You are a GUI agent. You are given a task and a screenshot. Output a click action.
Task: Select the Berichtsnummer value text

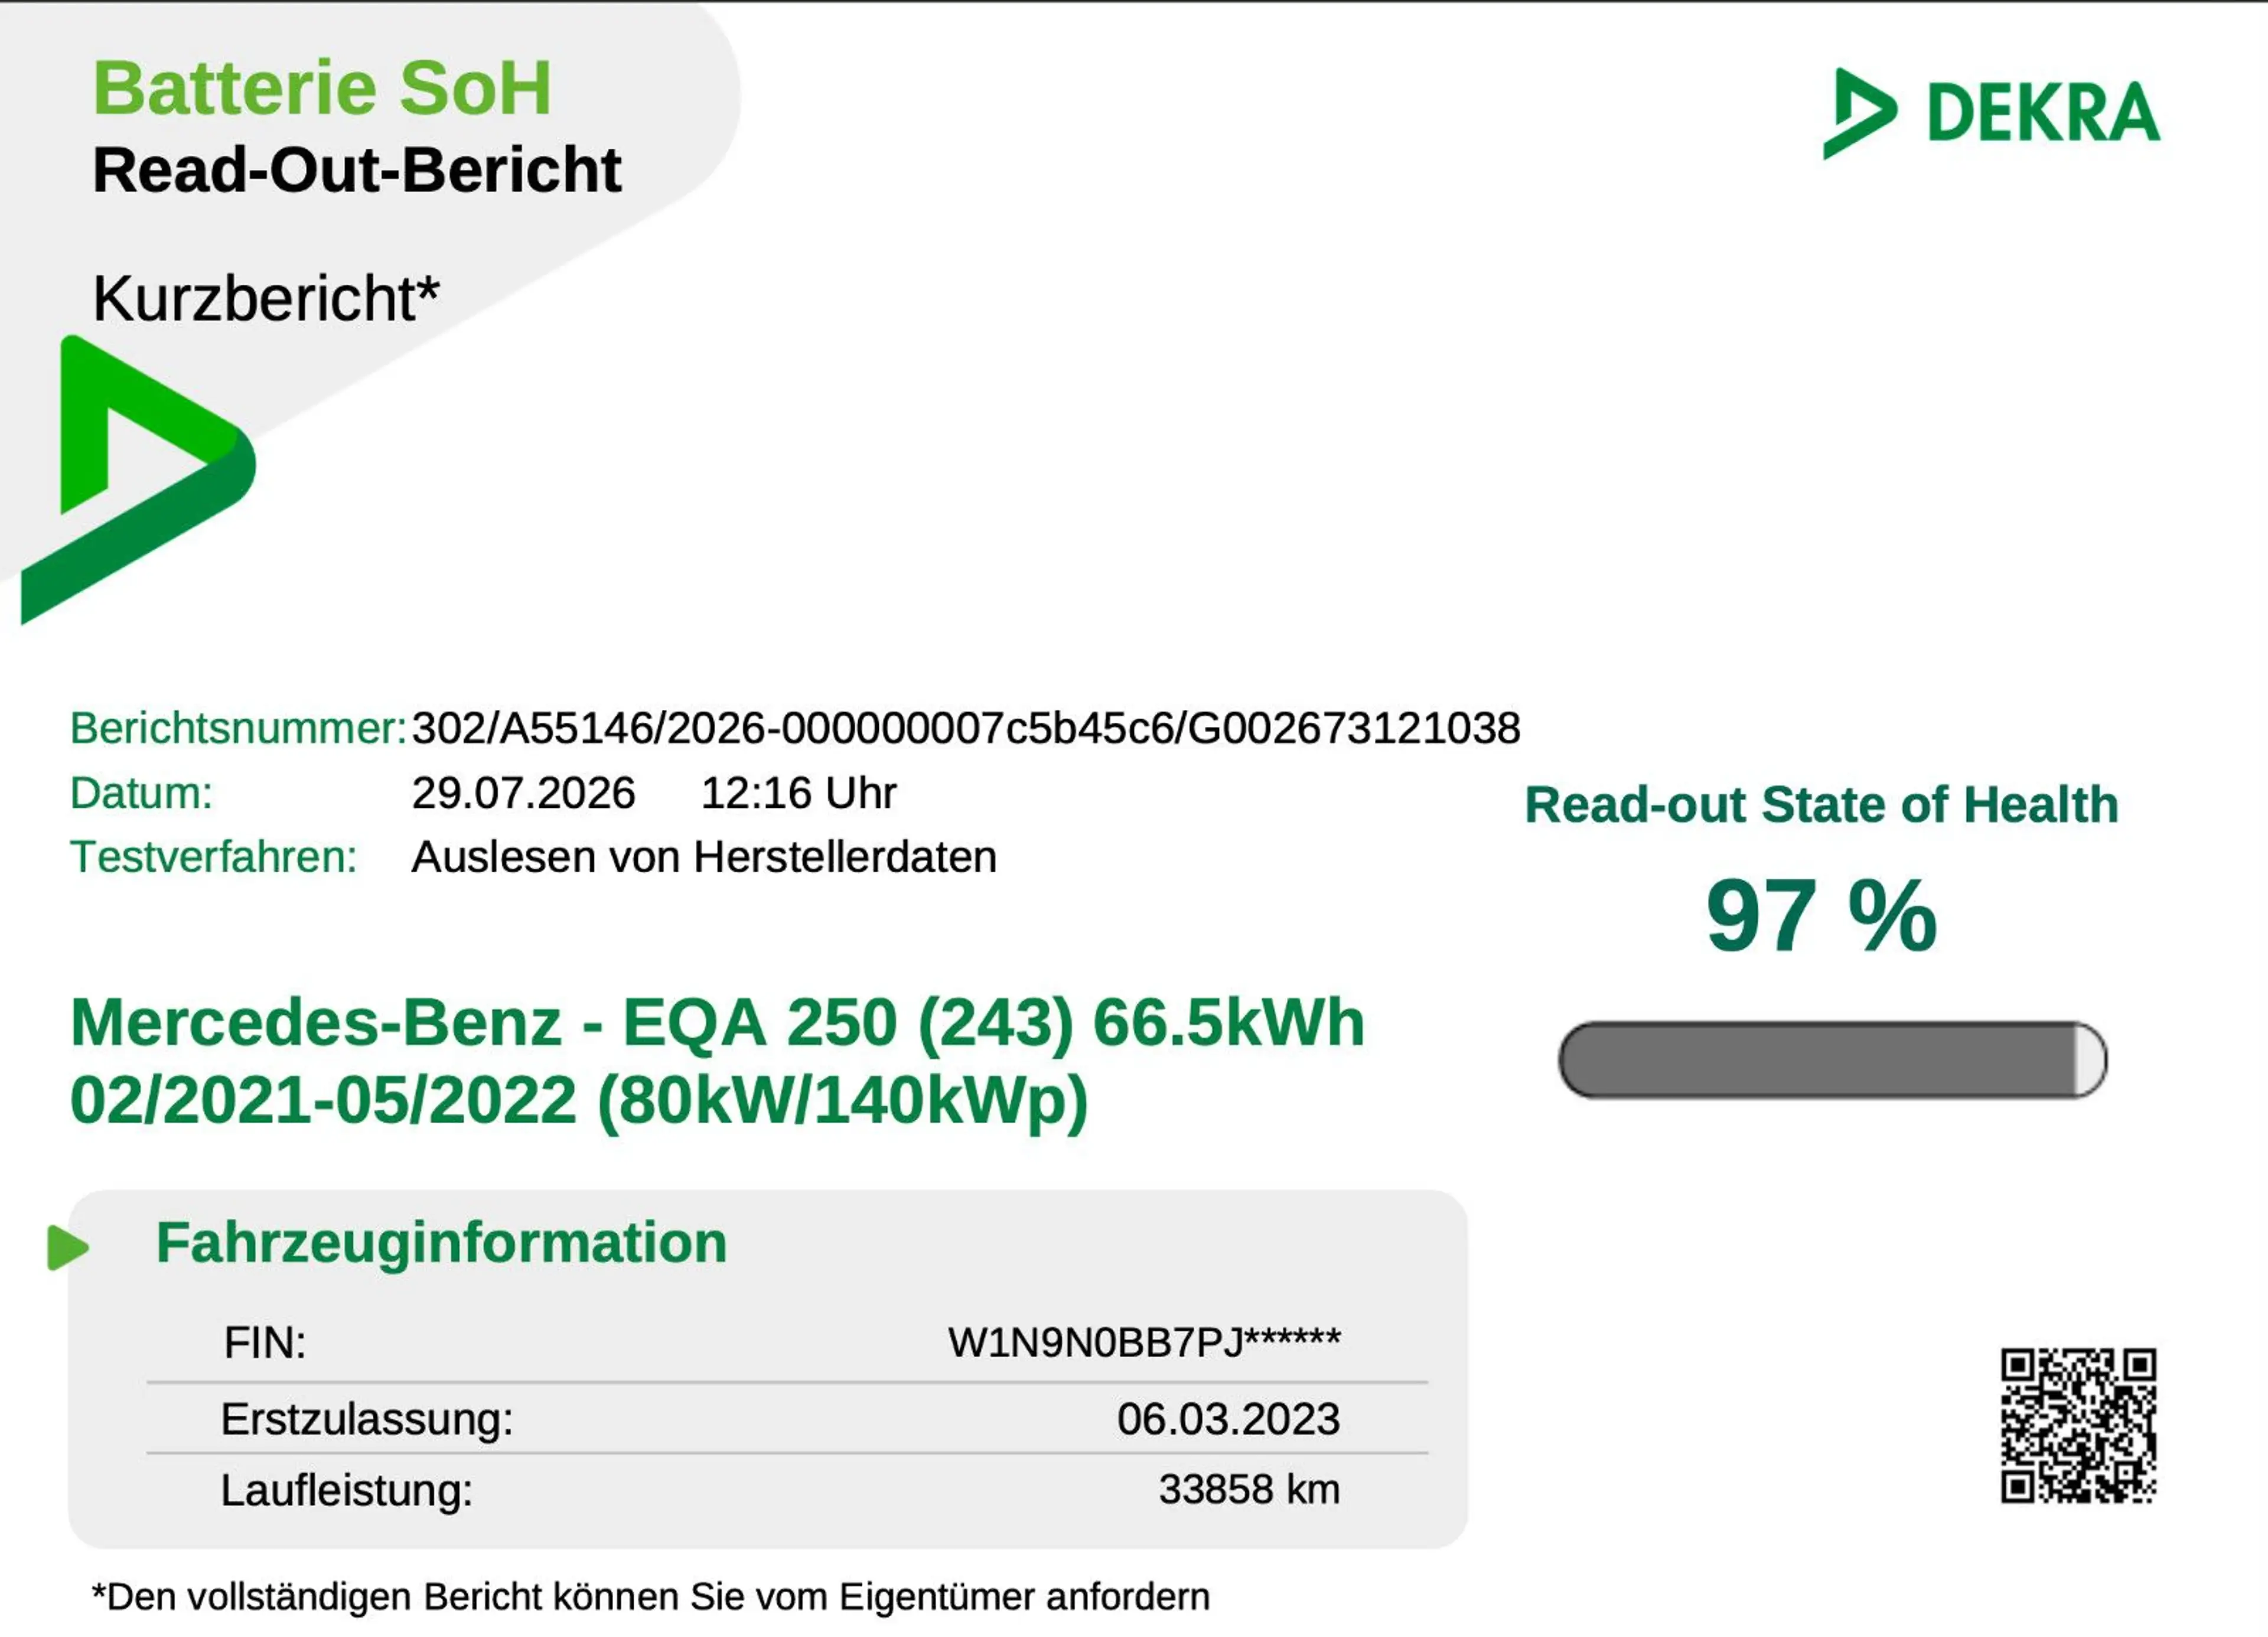(x=966, y=728)
